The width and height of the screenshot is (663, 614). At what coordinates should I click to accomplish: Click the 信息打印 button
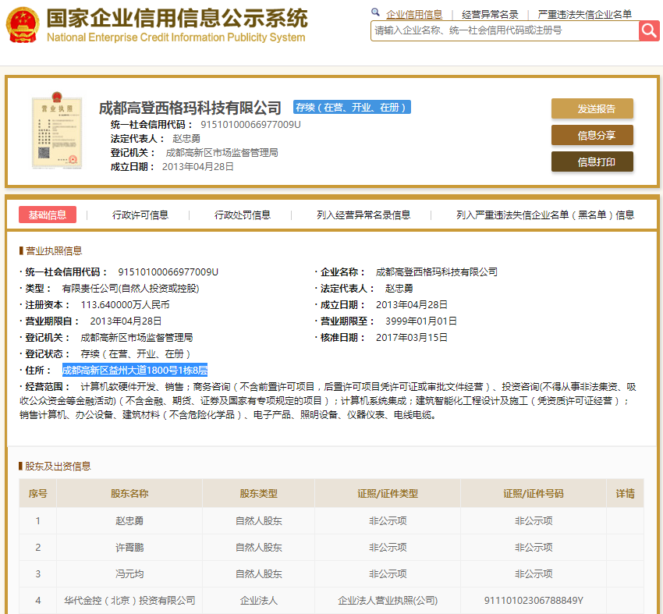click(592, 161)
